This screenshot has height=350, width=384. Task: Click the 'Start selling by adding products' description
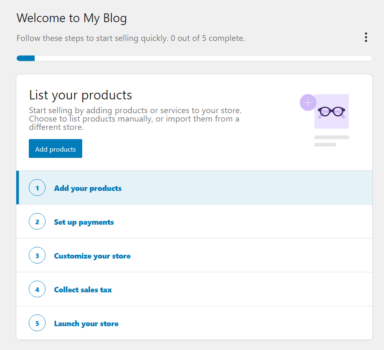click(135, 119)
